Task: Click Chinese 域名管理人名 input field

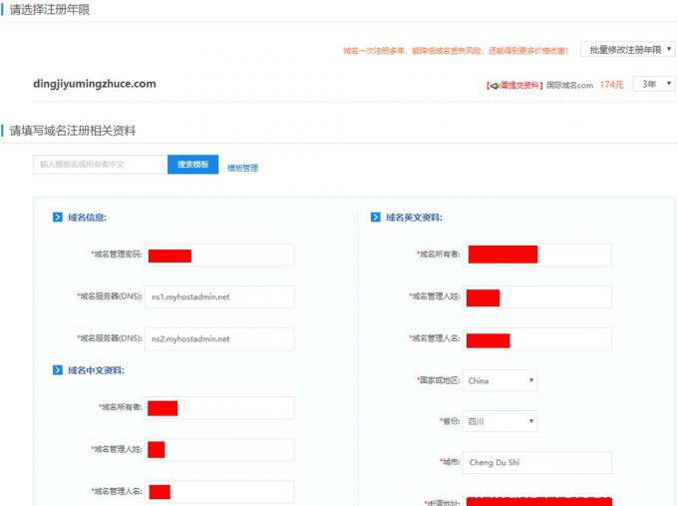Action: tap(219, 492)
